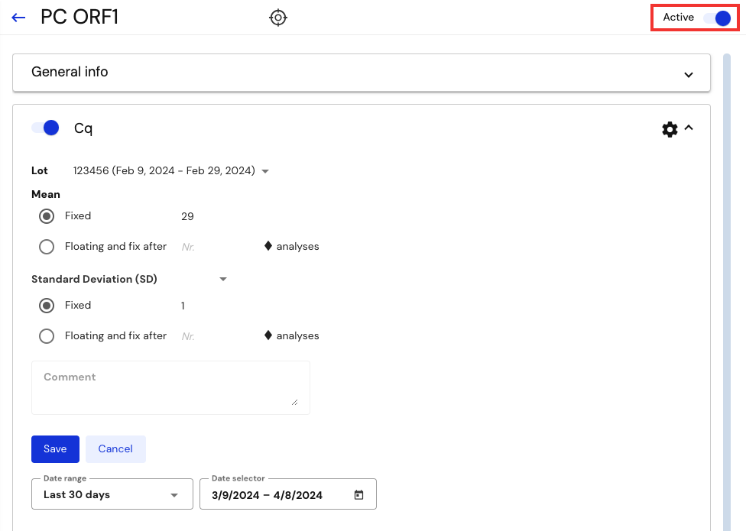Select Fixed radio under Standard Deviation
This screenshot has height=531, width=746.
tap(47, 306)
